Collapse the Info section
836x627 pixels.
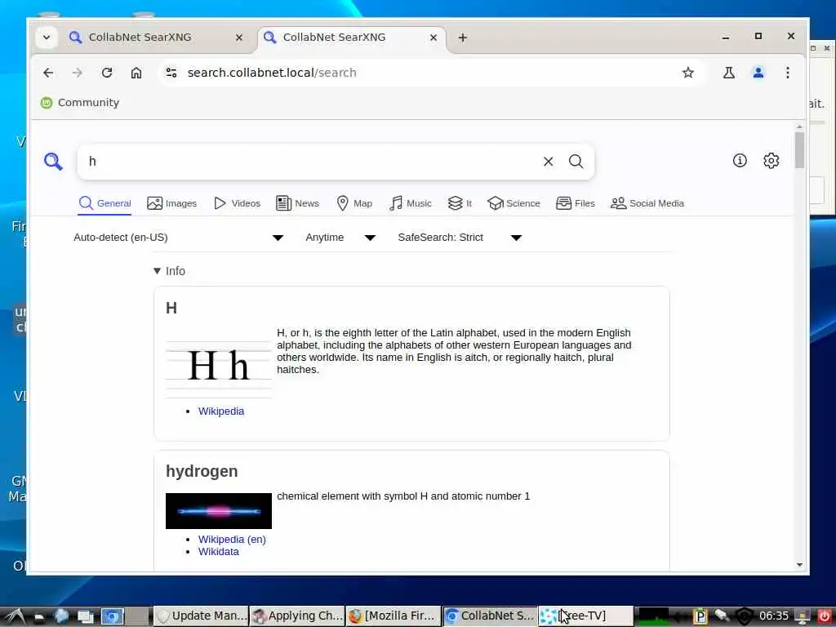point(169,271)
